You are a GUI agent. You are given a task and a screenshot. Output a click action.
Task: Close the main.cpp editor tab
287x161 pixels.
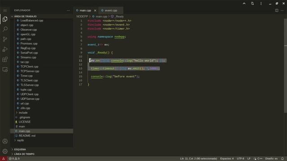tap(95, 11)
